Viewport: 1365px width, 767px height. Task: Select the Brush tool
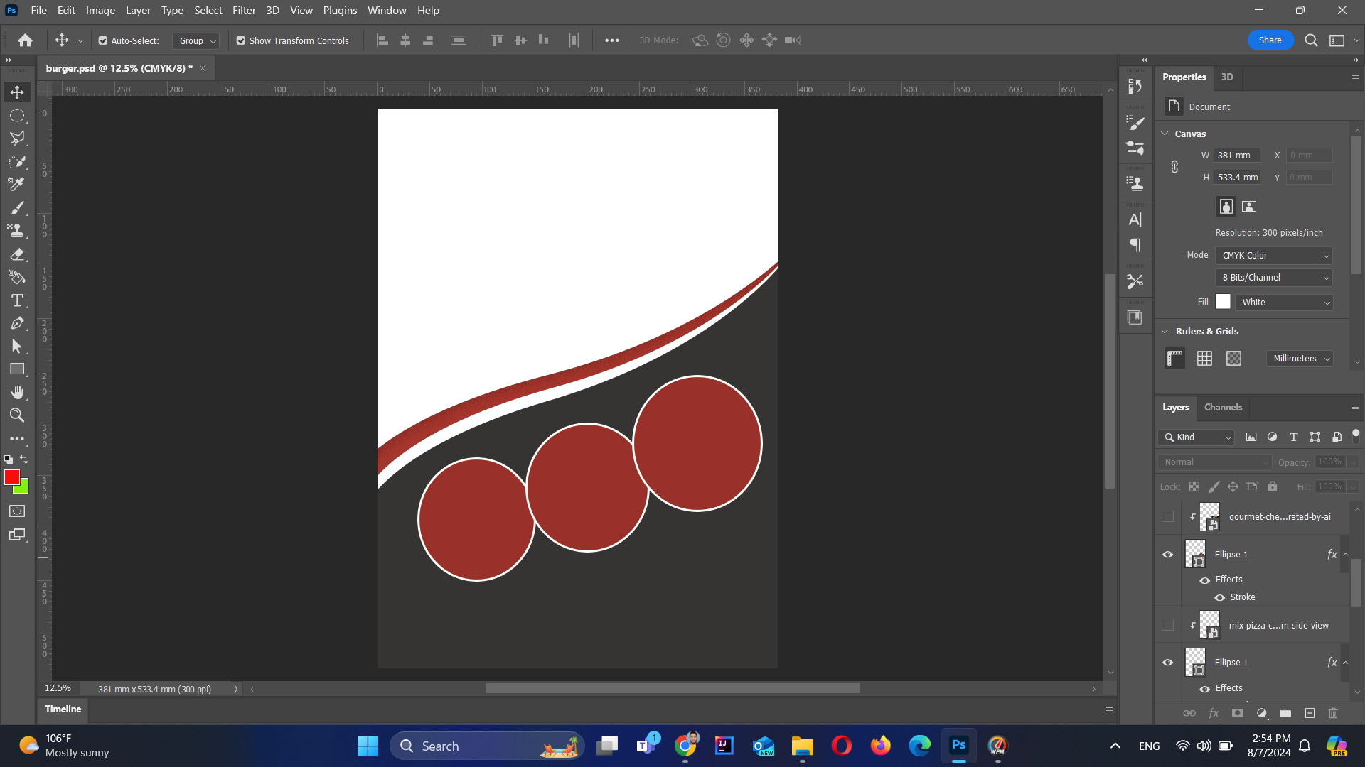(17, 207)
